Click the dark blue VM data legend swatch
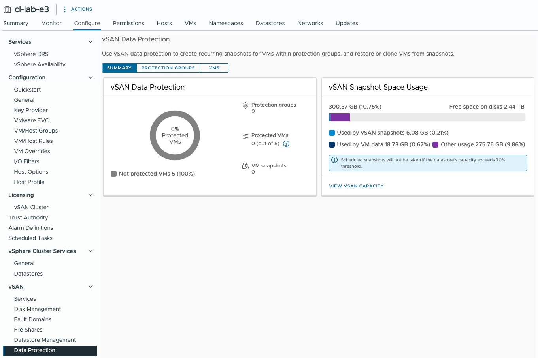Viewport: 538px width, 358px height. coord(332,144)
